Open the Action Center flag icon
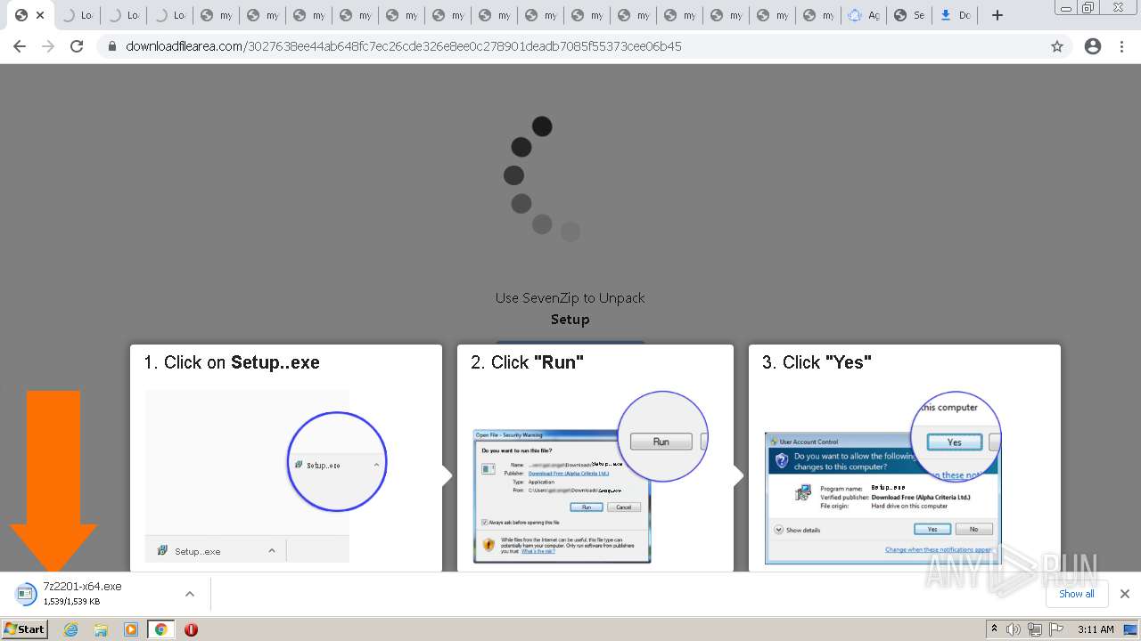 tap(1055, 629)
